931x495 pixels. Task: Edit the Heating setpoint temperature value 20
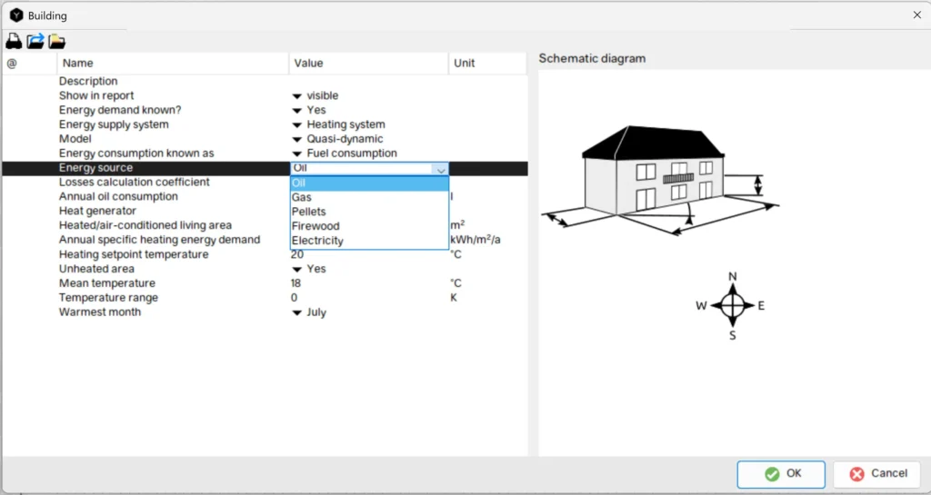[297, 255]
